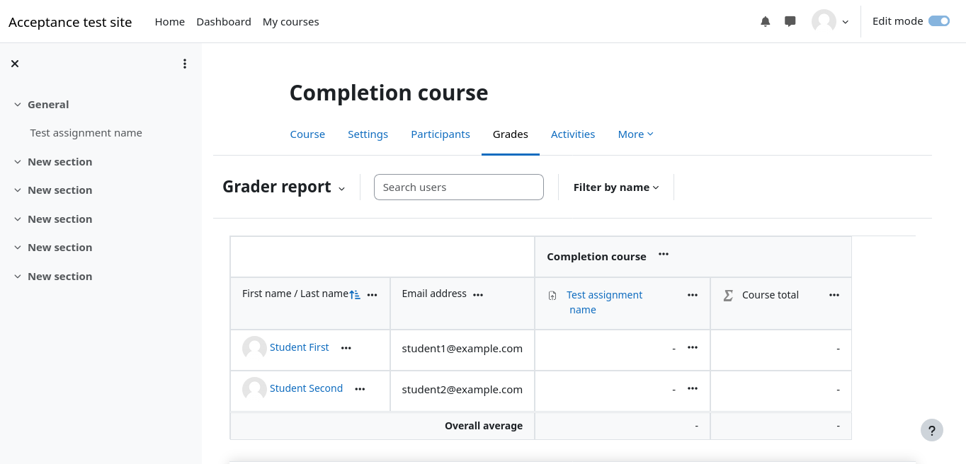966x464 pixels.
Task: Toggle Edit mode switch
Action: click(x=938, y=21)
